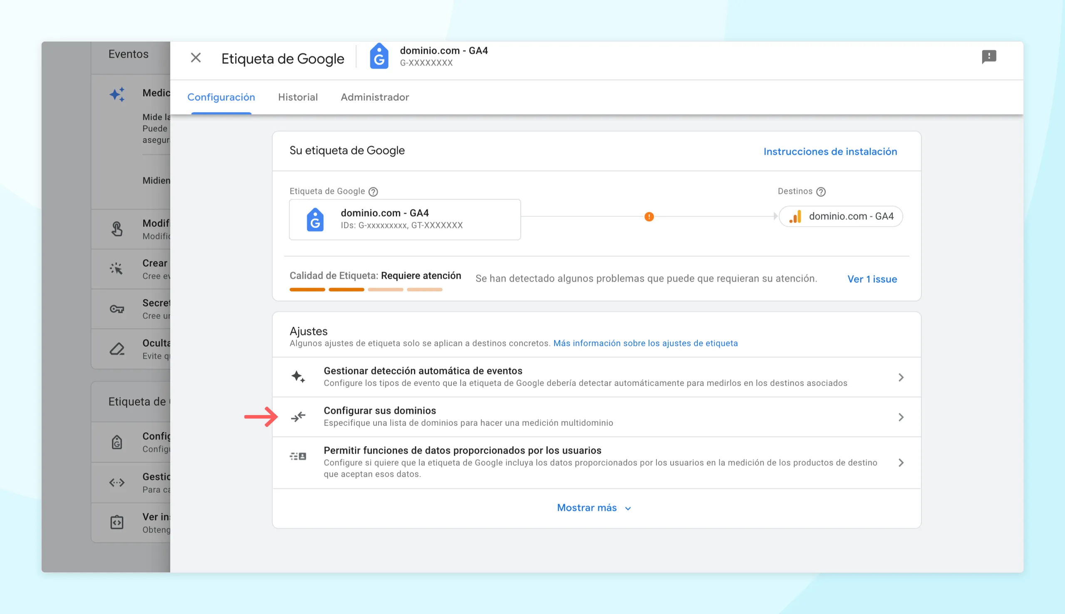Click the key icon beside Secret
The height and width of the screenshot is (614, 1065).
coord(117,309)
